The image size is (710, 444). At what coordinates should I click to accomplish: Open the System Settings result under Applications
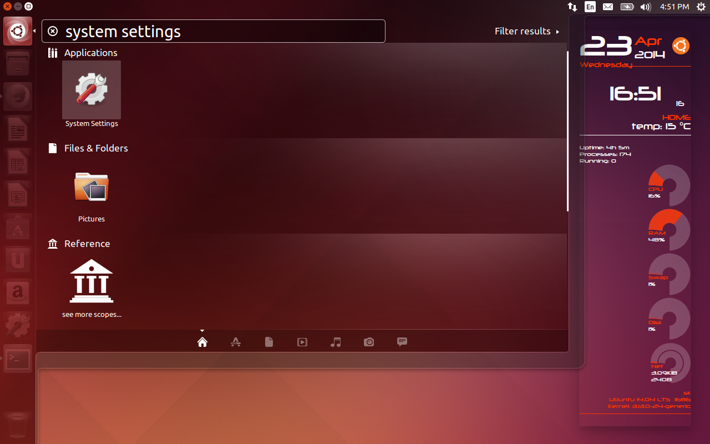pyautogui.click(x=92, y=95)
